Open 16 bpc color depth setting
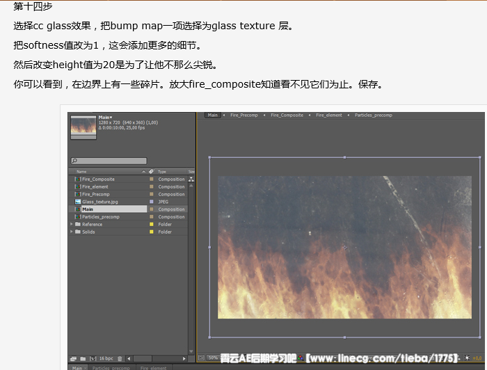The image size is (487, 370). [106, 358]
